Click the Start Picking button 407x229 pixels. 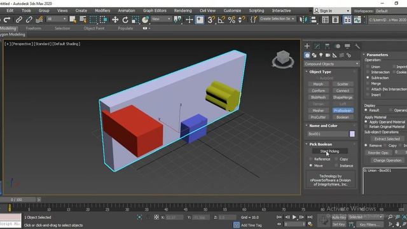[329, 151]
